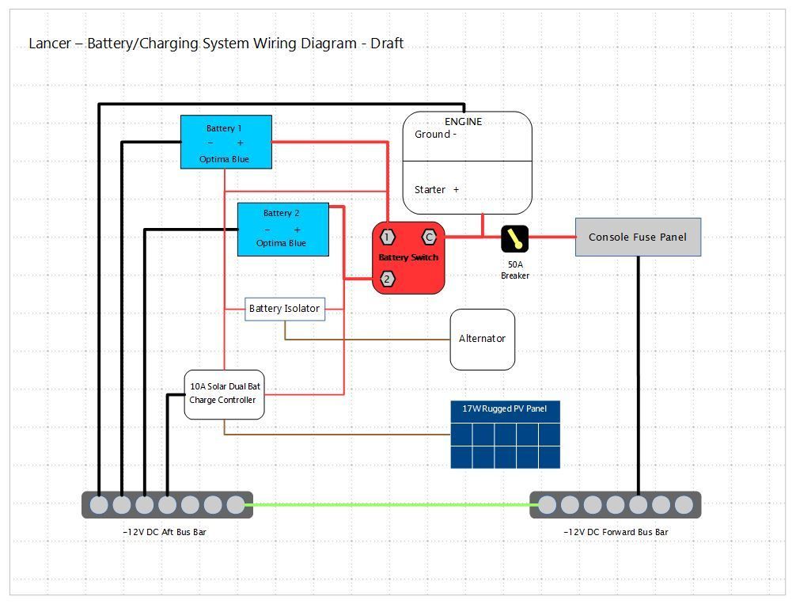Select terminal 2 on the Battery Switch
The image size is (796, 604).
387,279
